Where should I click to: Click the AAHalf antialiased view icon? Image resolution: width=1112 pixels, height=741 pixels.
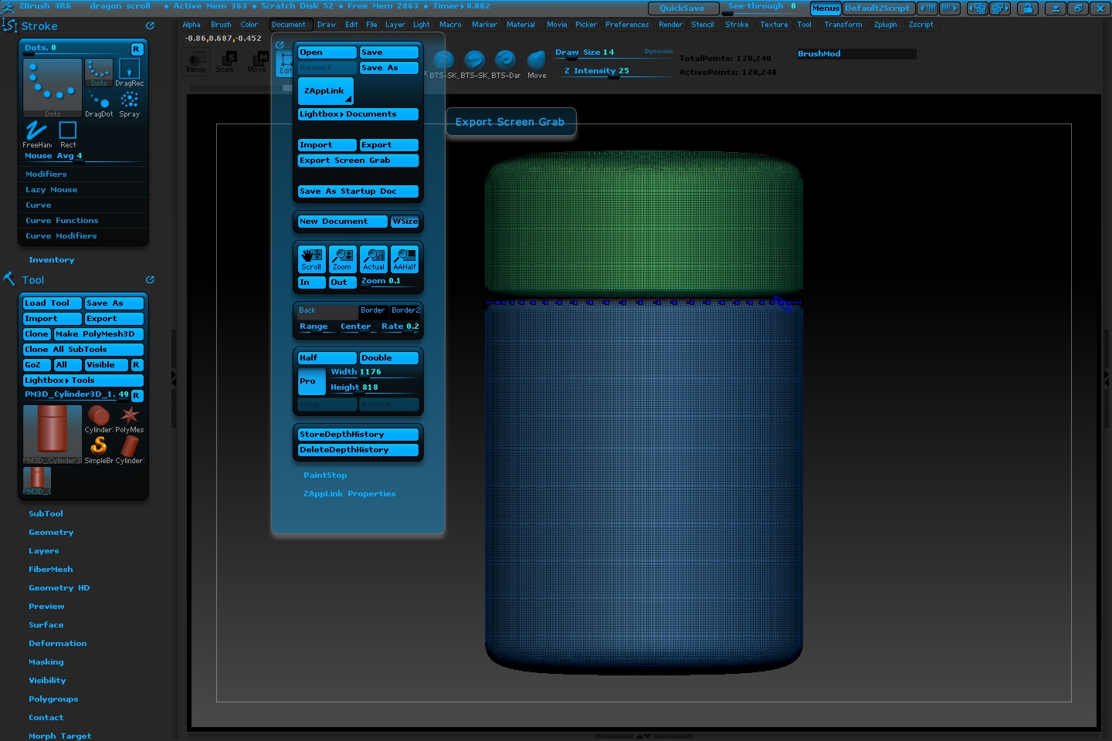pyautogui.click(x=404, y=258)
